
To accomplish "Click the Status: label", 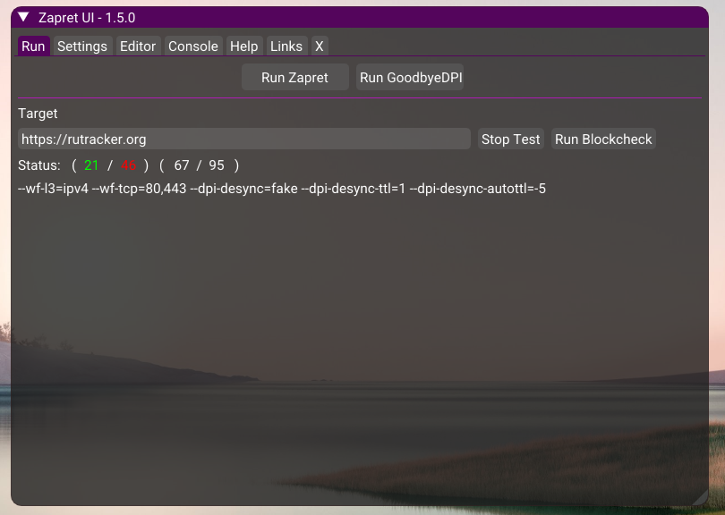I will coord(39,165).
